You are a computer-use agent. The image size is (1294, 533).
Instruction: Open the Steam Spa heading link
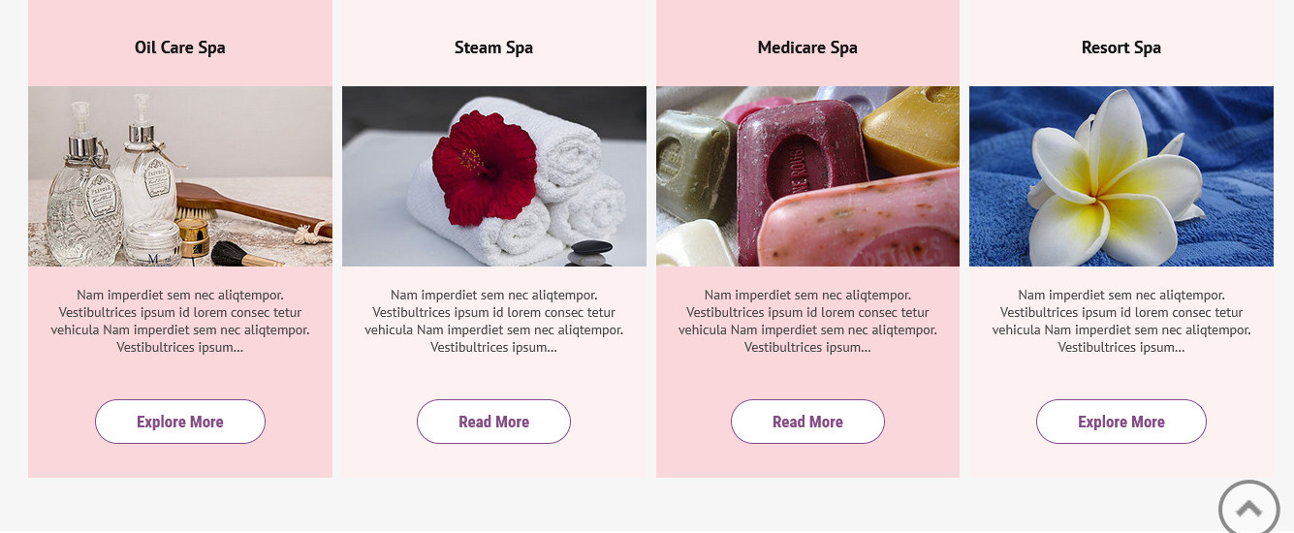493,47
